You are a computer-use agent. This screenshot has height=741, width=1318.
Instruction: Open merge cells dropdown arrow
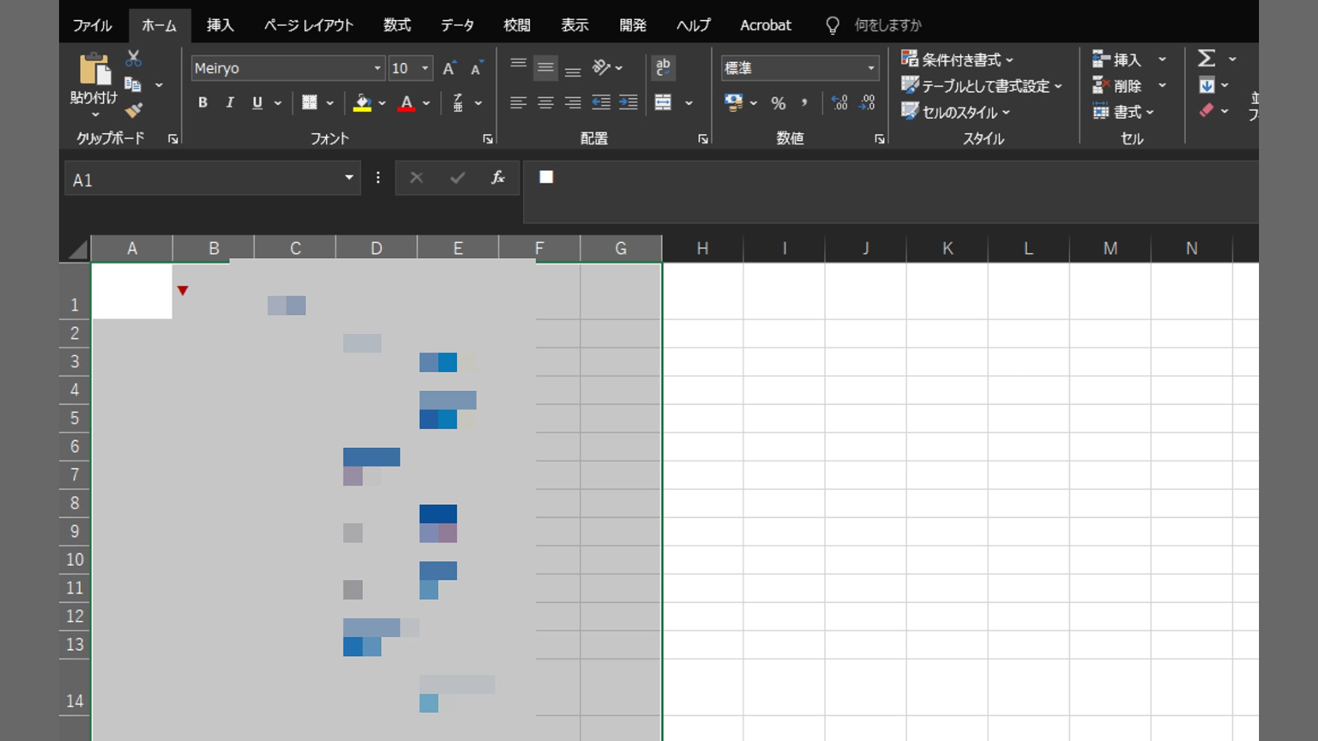(689, 103)
